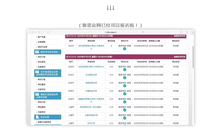Open the 首都经济贸易大学IELTS考试中心 link
208x130 pixels.
(x=91, y=100)
